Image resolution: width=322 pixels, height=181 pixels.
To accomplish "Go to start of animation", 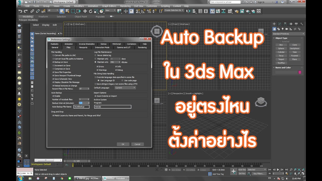I will (270, 170).
